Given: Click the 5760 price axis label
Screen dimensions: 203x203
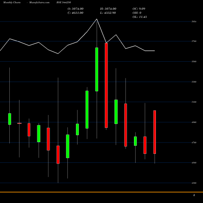Looking at the screenshot, I should click(x=194, y=41).
